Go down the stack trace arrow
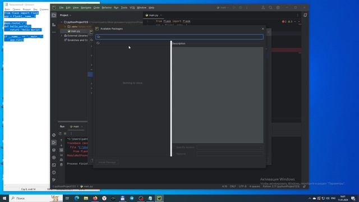 (x=61, y=145)
